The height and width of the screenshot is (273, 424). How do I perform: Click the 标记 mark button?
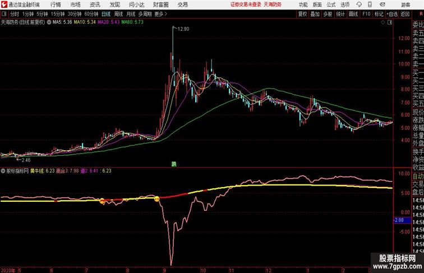coord(379,14)
